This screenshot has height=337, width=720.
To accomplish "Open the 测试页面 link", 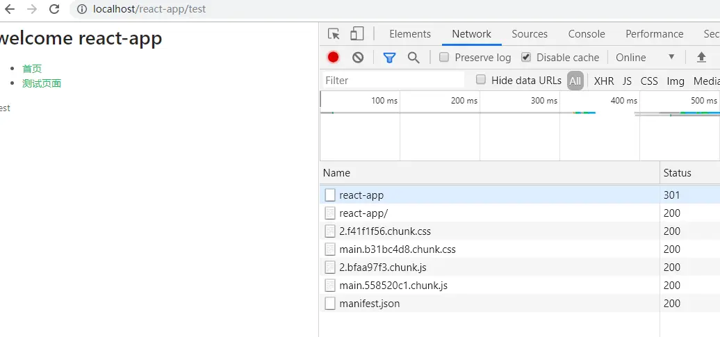I will (42, 83).
